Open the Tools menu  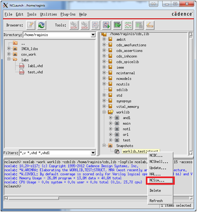[x=32, y=14]
